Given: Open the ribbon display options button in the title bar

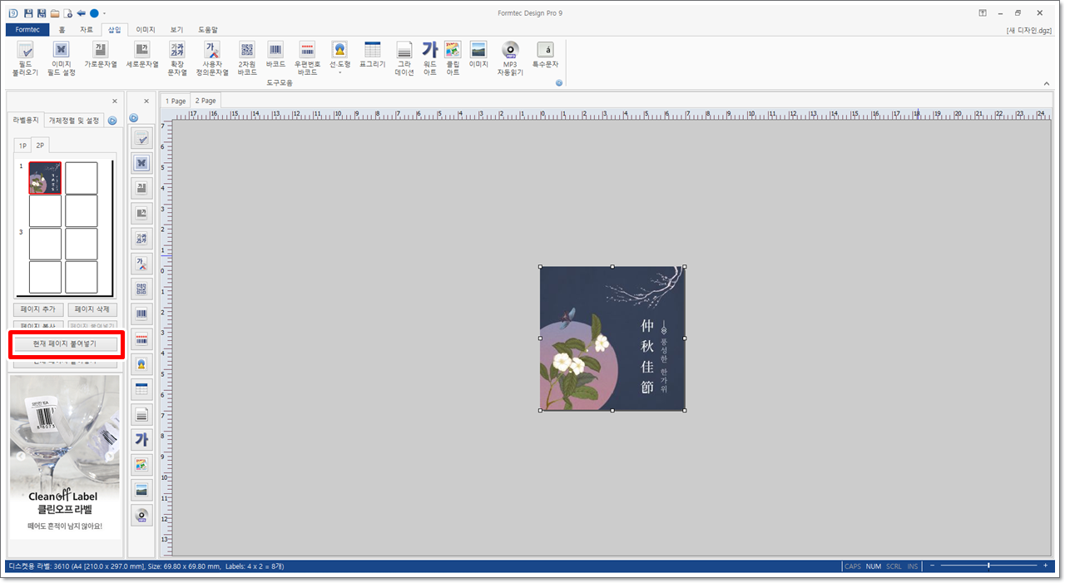Looking at the screenshot, I should point(983,13).
